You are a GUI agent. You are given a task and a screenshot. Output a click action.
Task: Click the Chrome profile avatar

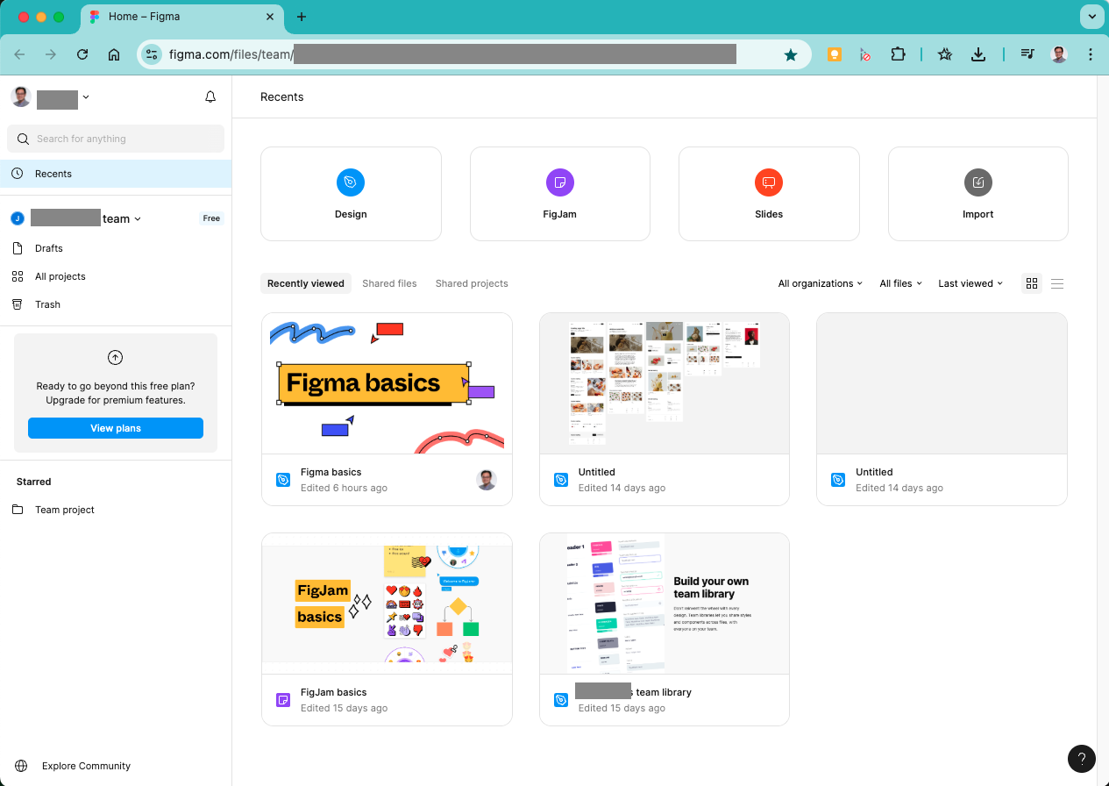pyautogui.click(x=1059, y=54)
